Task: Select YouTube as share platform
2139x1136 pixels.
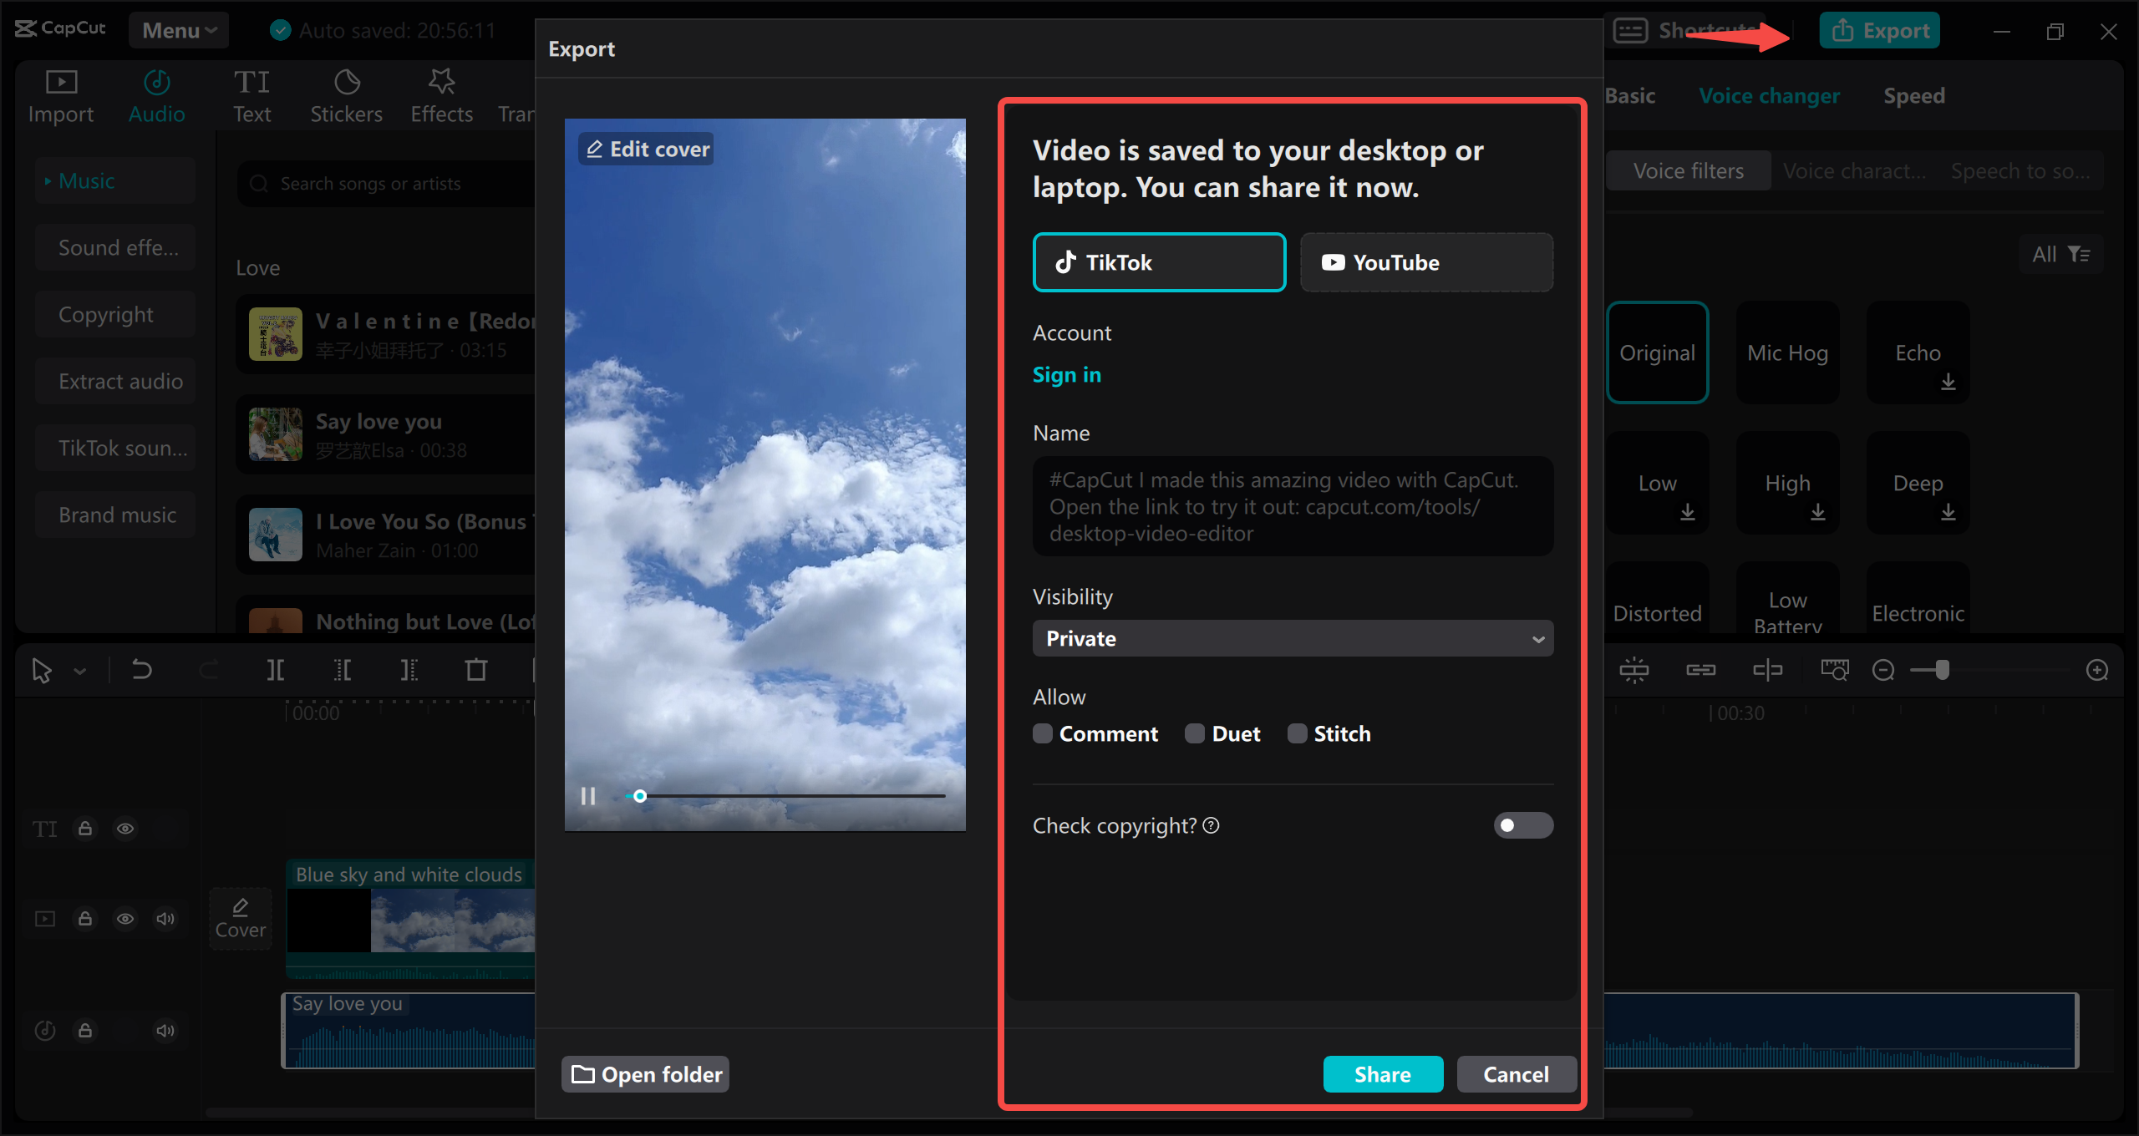Action: click(x=1426, y=262)
